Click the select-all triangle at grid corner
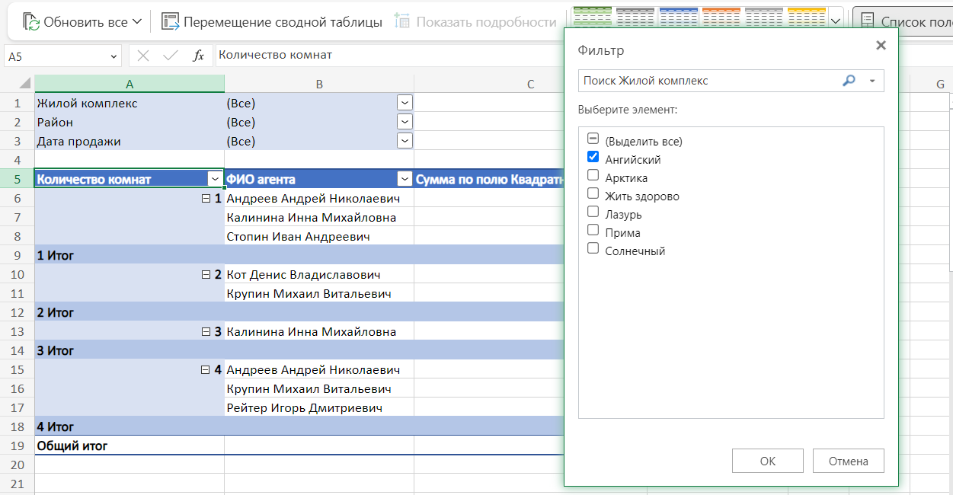The width and height of the screenshot is (953, 495). tap(24, 84)
